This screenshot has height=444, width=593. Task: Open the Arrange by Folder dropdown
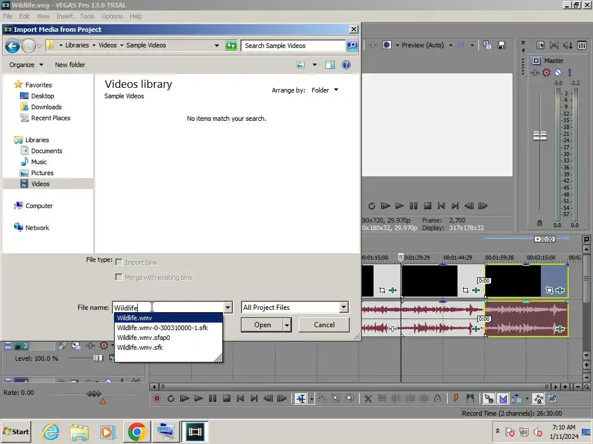tap(324, 90)
